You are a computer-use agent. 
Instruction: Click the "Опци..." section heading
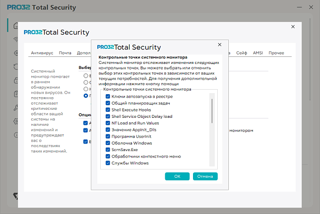click(x=85, y=115)
